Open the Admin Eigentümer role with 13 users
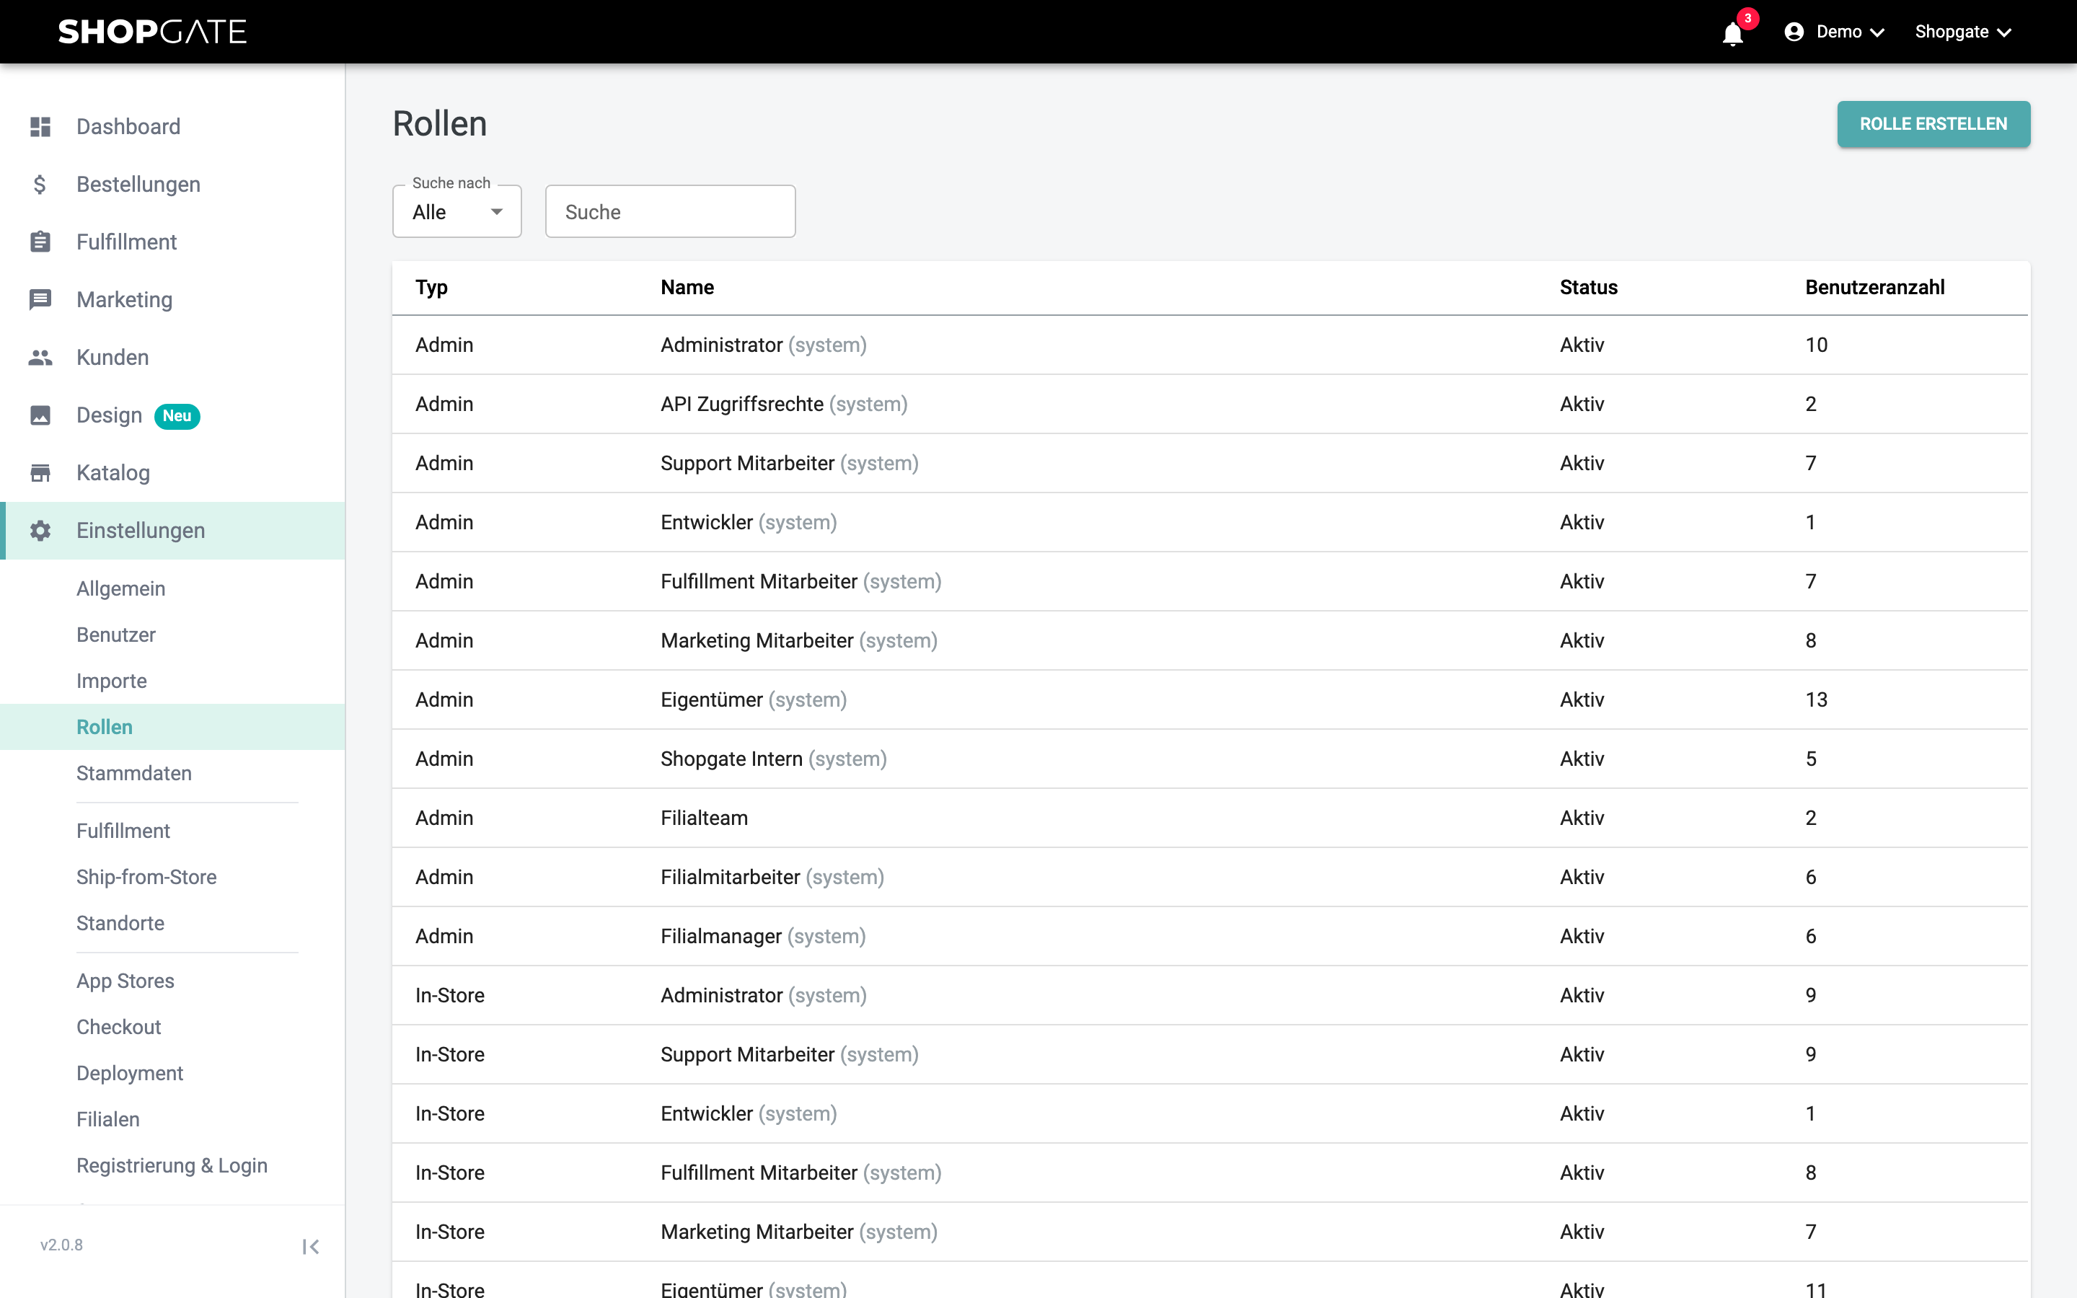 coord(1210,699)
